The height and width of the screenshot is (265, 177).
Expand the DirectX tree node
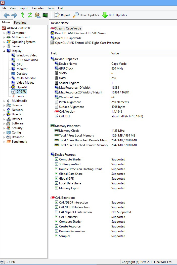coord(4,115)
